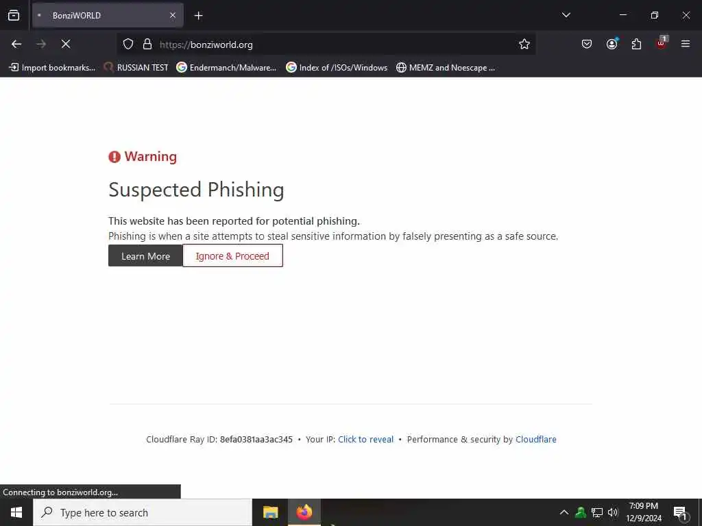
Task: Open MEMZ and Noescape bookmark
Action: tap(446, 68)
